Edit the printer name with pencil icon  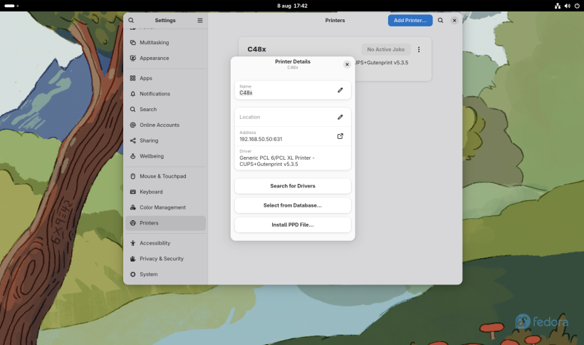click(340, 90)
